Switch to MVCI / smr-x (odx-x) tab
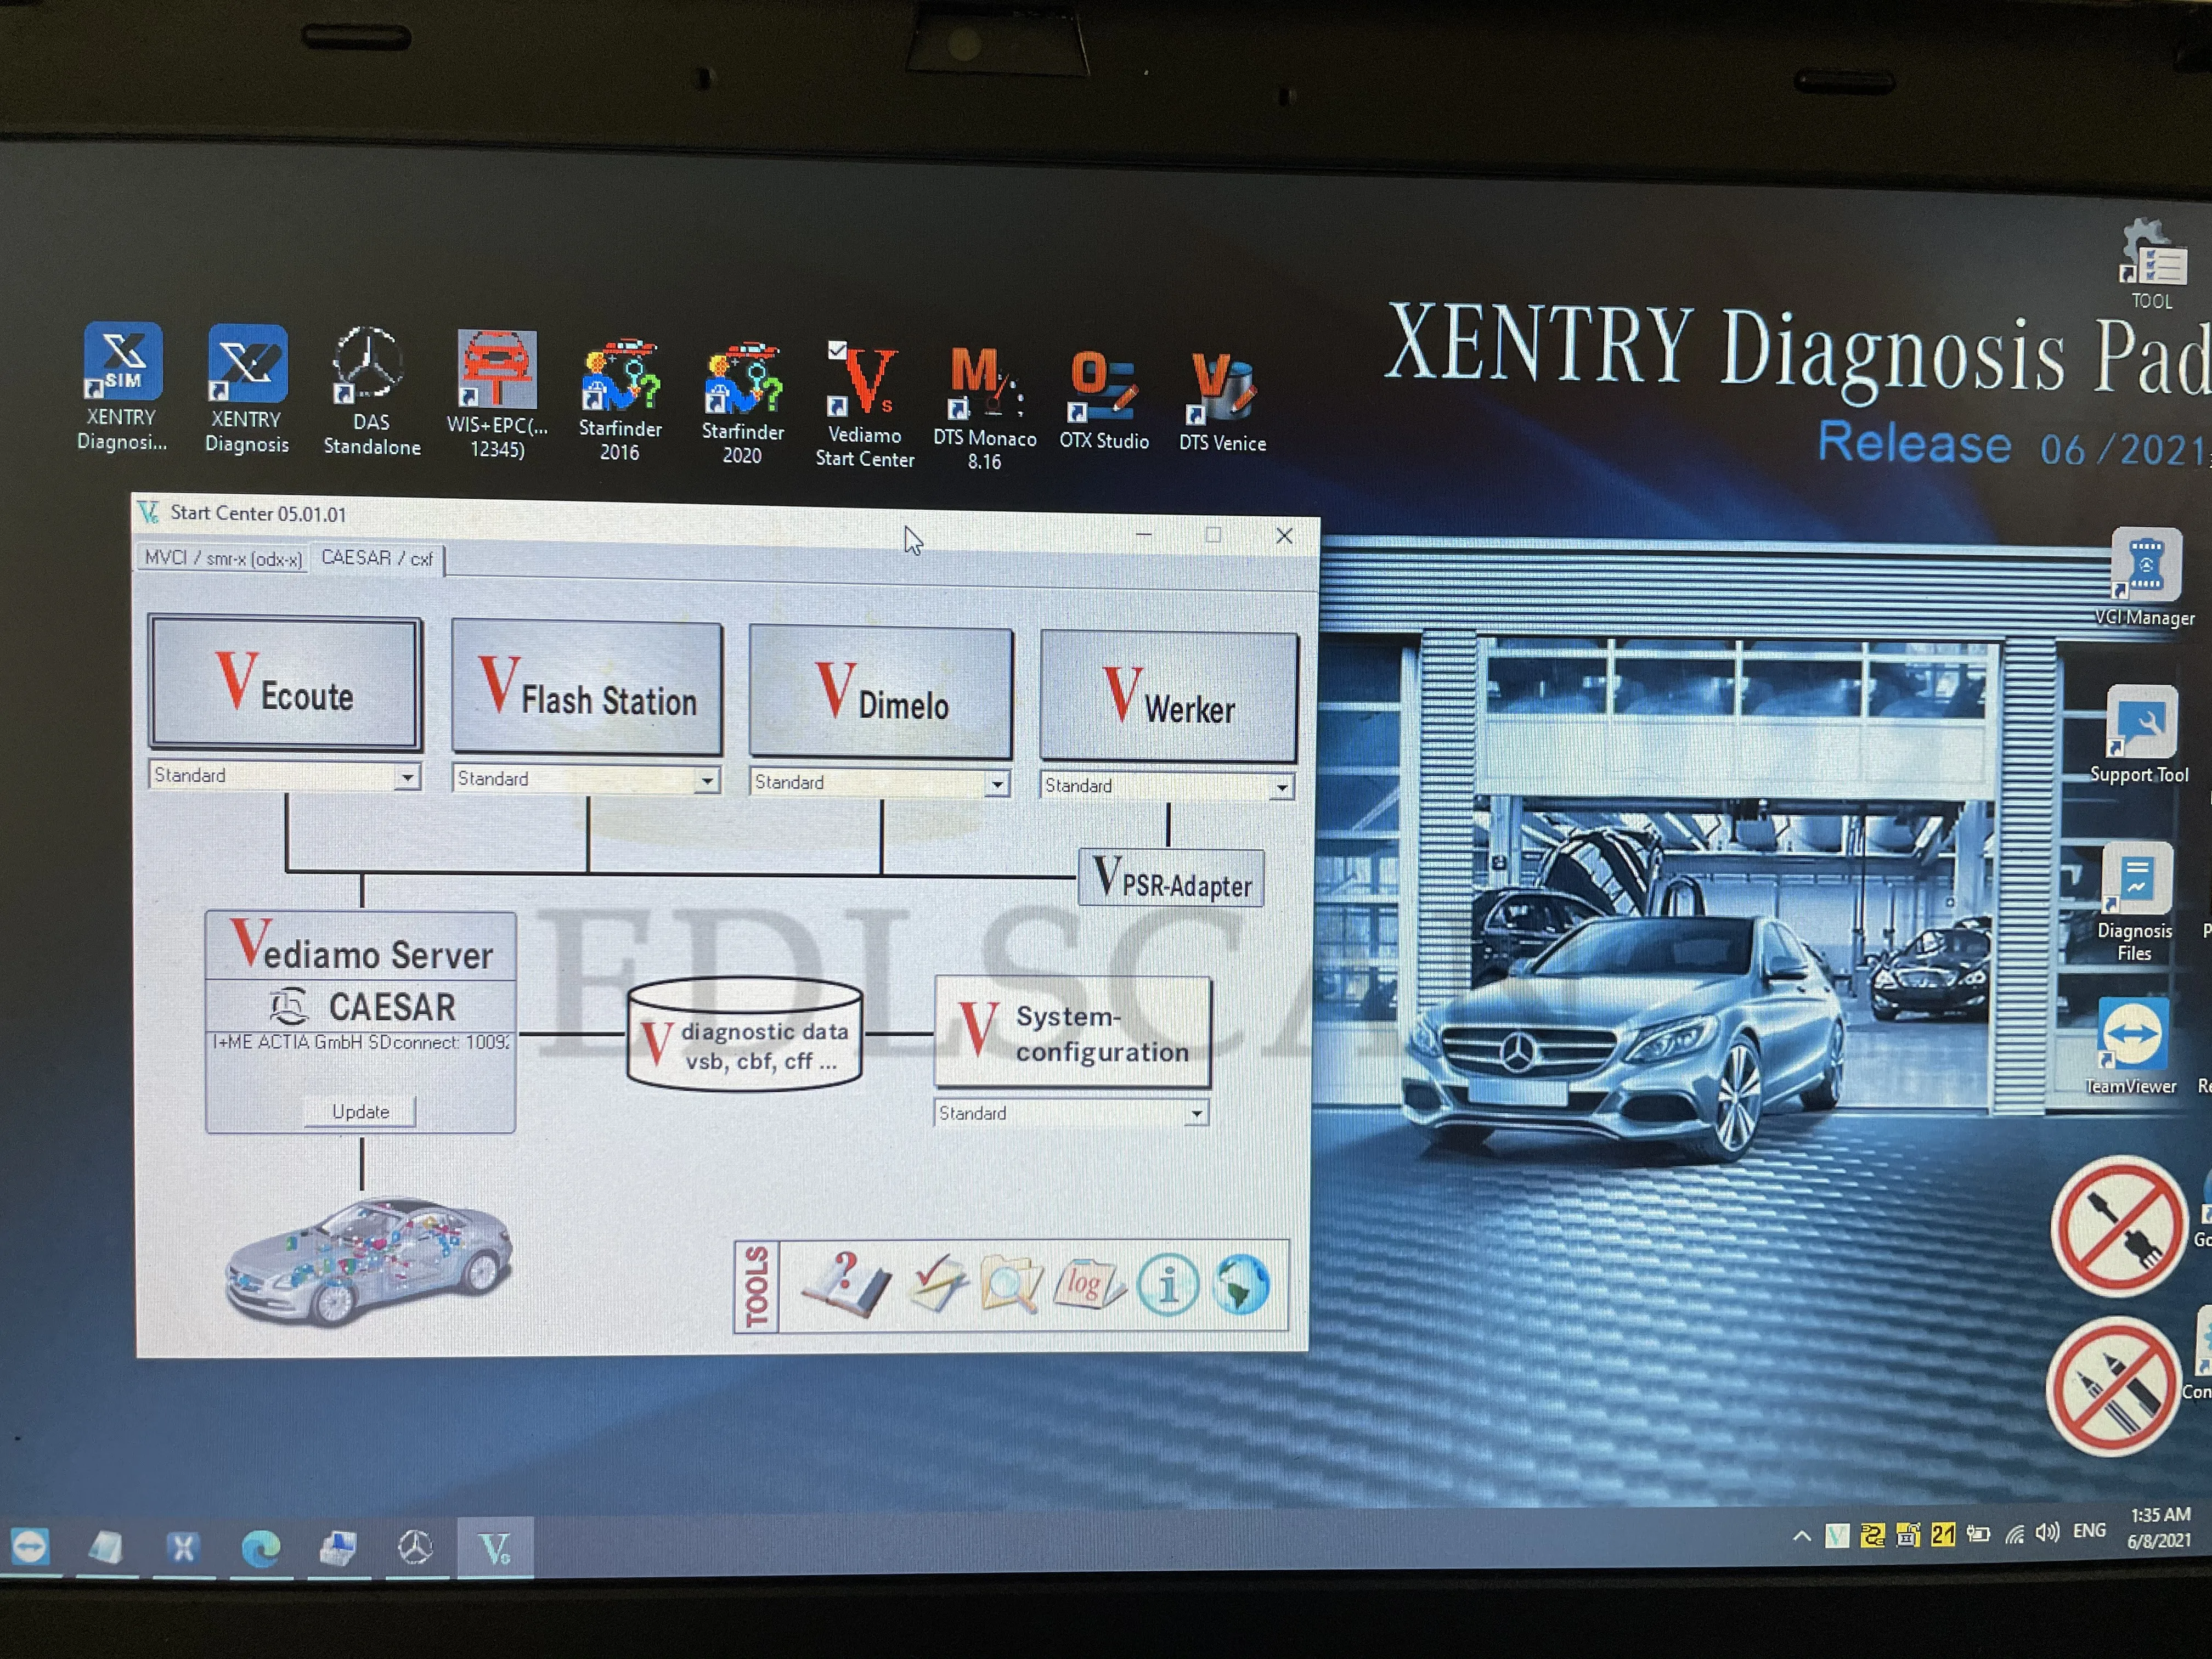Image resolution: width=2212 pixels, height=1659 pixels. (222, 558)
